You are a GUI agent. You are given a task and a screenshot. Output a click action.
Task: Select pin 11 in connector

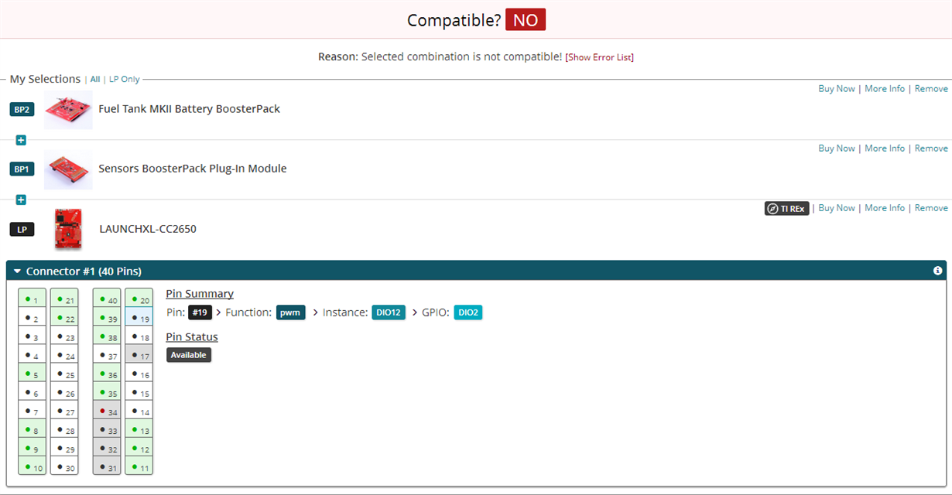coord(139,467)
